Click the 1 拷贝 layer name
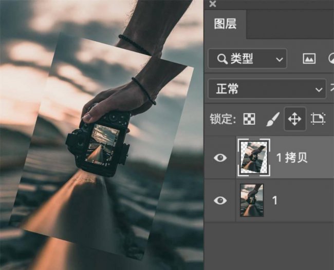The image size is (334, 270). (x=292, y=158)
